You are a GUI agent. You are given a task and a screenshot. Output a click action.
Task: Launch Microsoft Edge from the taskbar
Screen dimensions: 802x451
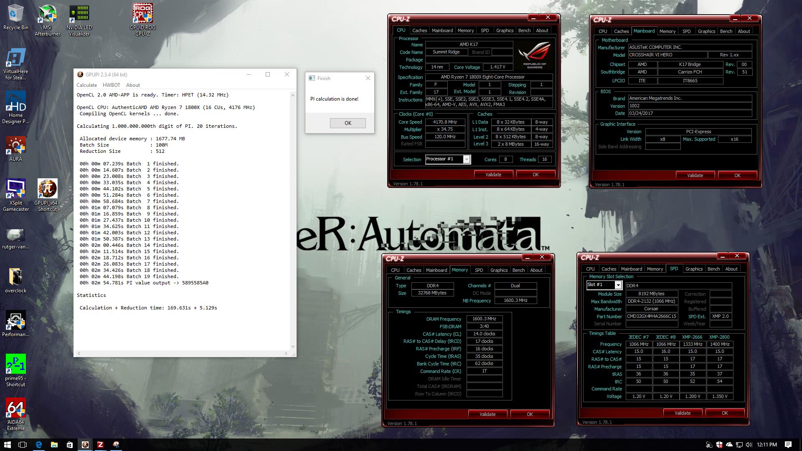(x=38, y=445)
